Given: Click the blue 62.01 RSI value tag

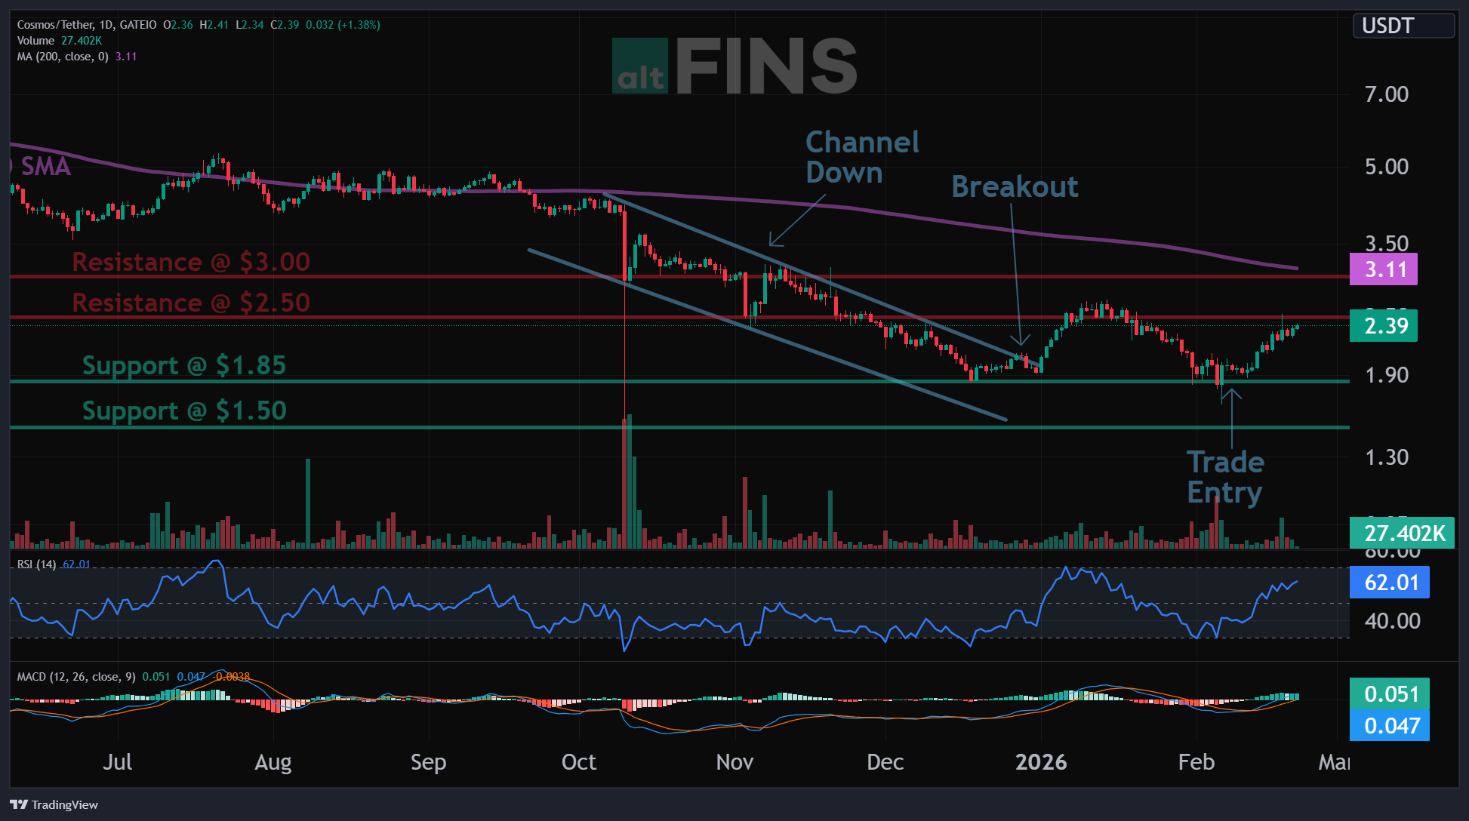Looking at the screenshot, I should pyautogui.click(x=1389, y=583).
